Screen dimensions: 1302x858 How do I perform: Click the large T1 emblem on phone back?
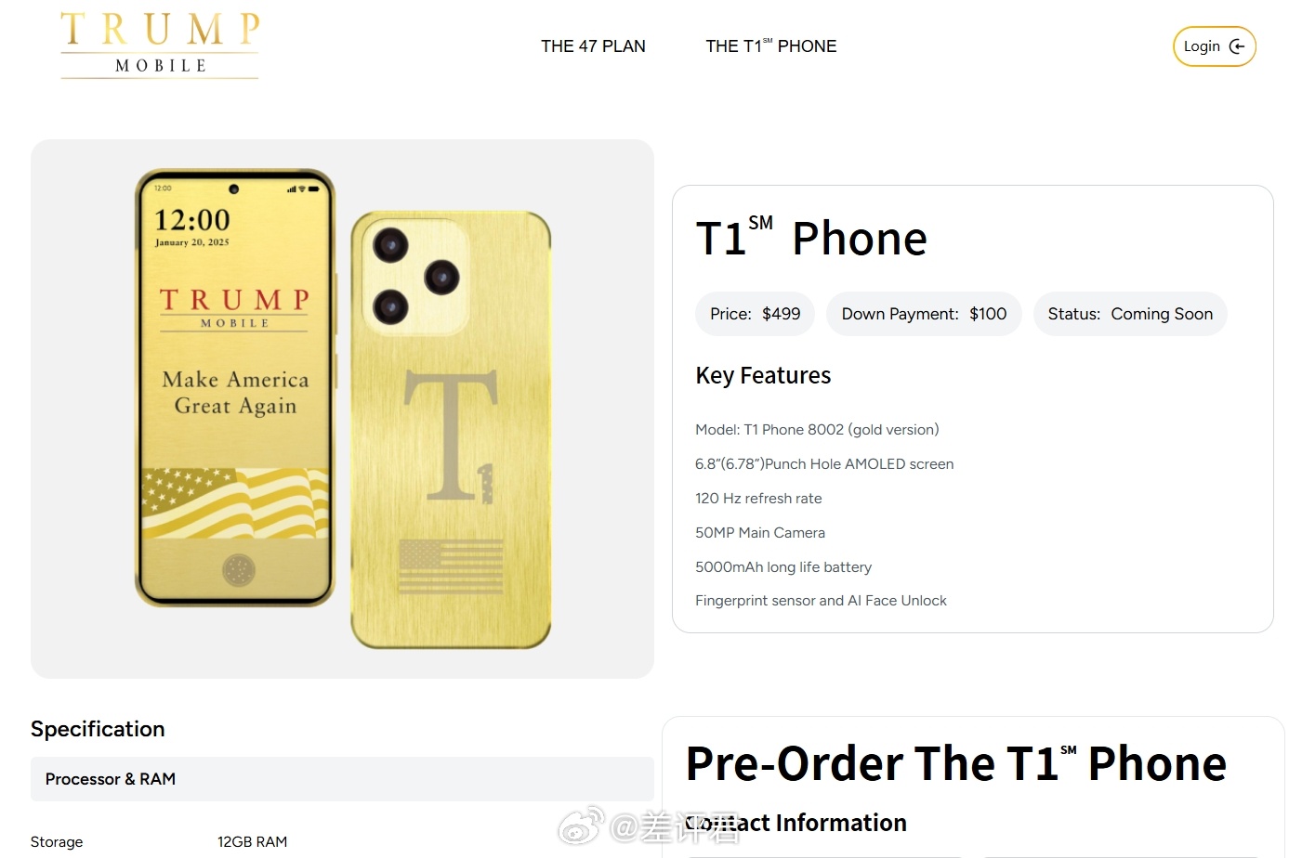click(452, 436)
